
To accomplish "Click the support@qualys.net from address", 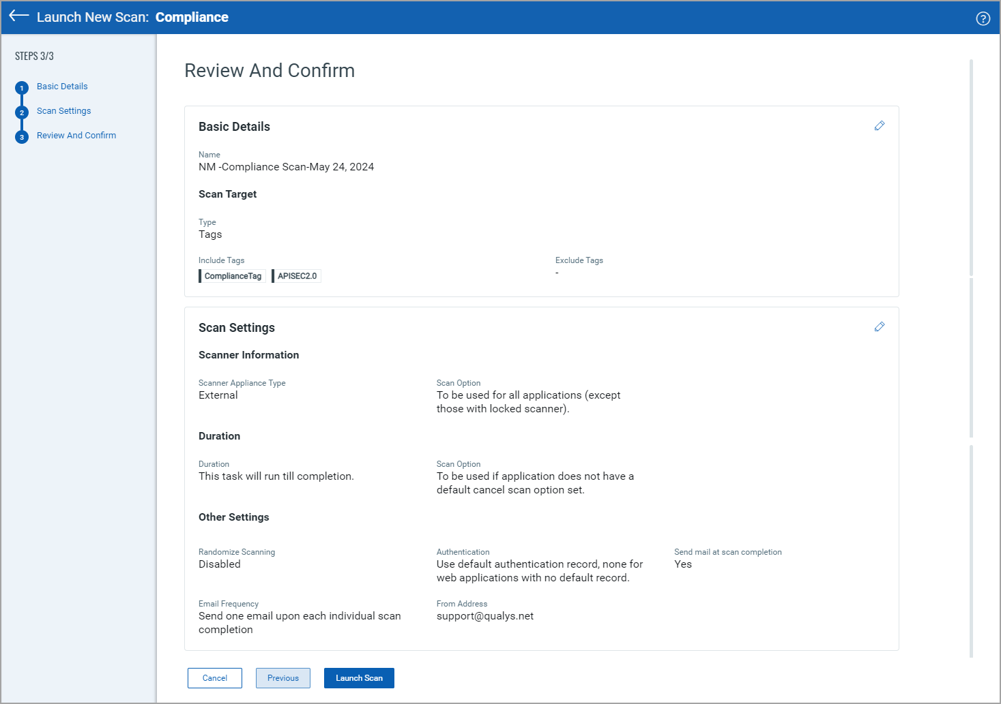I will (x=485, y=616).
